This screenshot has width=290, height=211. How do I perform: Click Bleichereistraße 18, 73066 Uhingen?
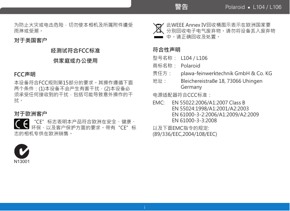tap(222, 81)
